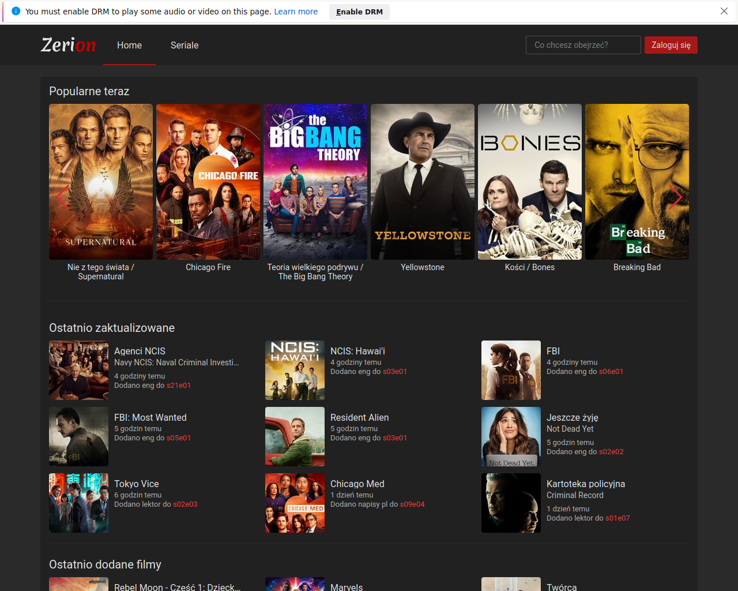Follow the Learn more link

[x=296, y=12]
